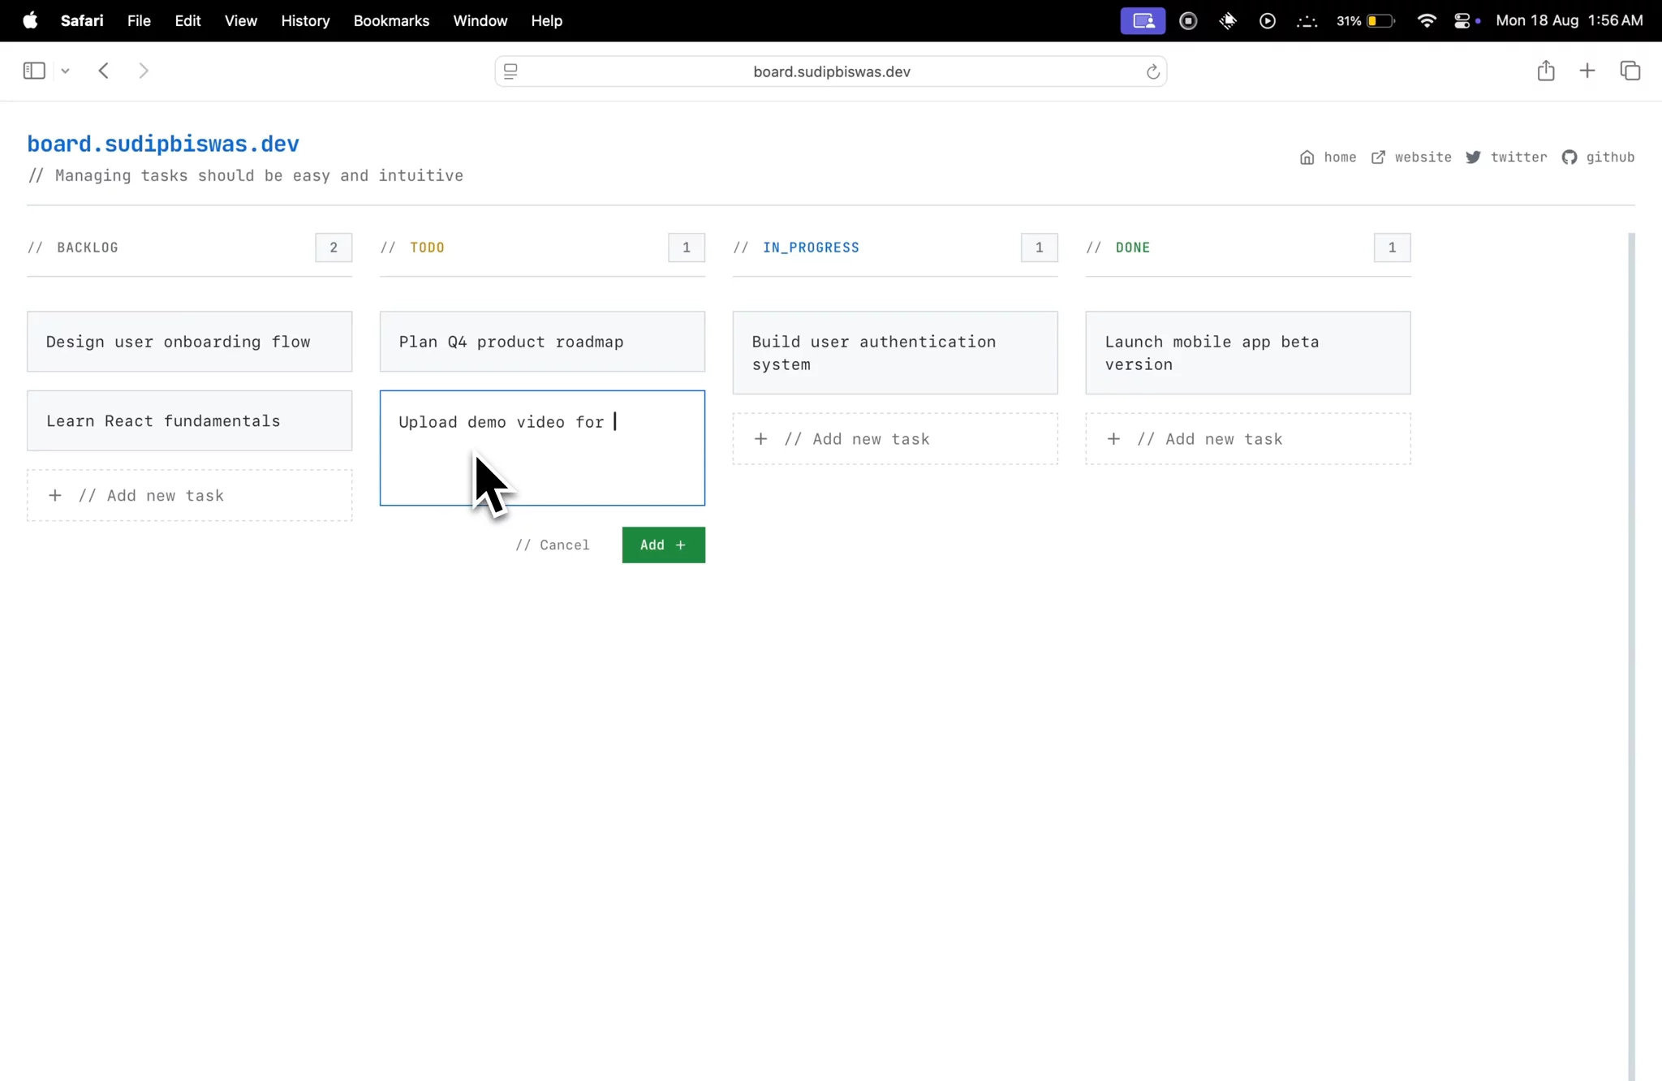Select the Learn React fundamentals card

tap(189, 421)
